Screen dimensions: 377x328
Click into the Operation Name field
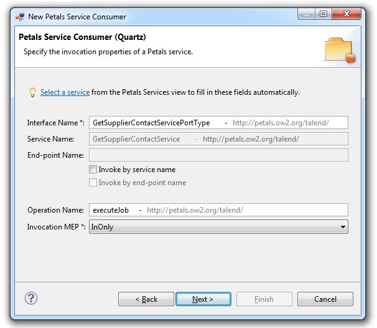(218, 210)
